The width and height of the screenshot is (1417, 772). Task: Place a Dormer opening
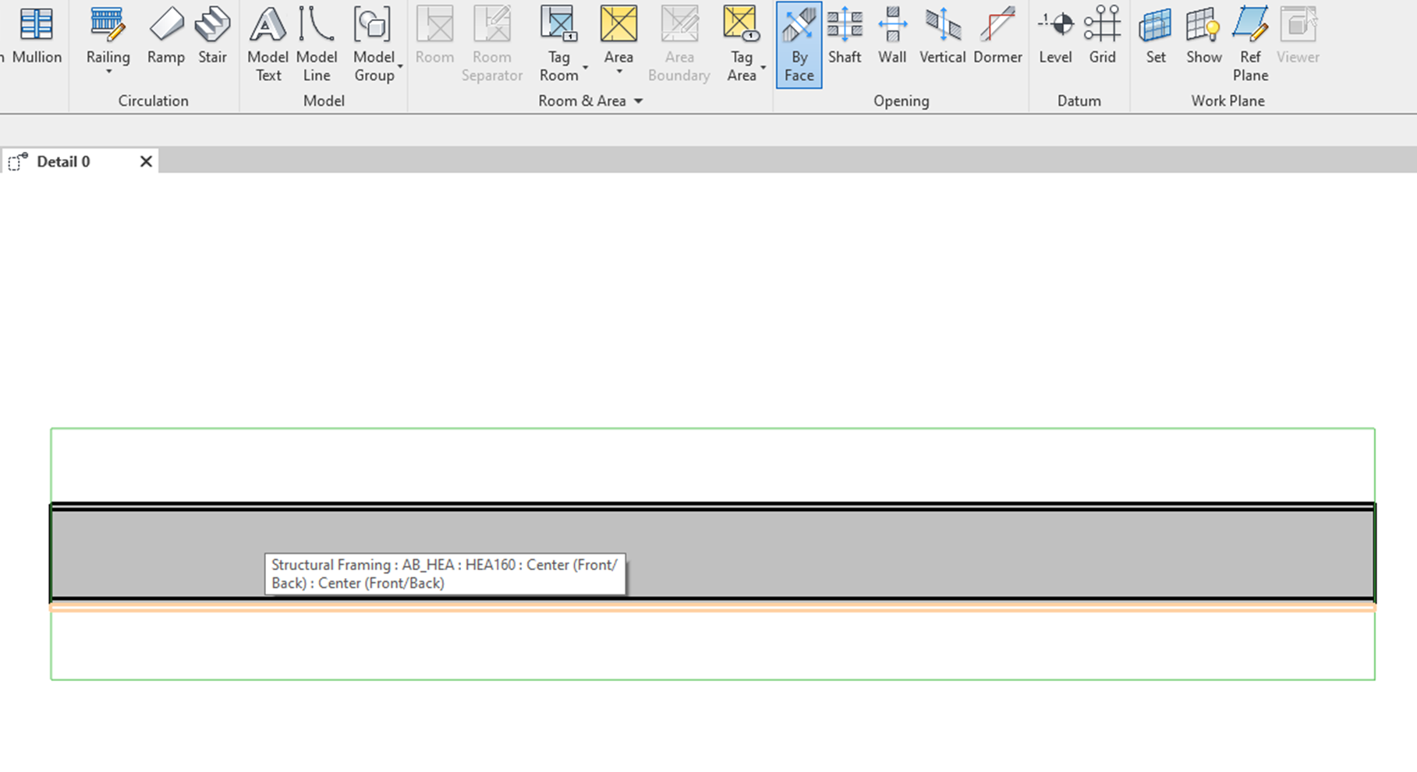coord(997,35)
